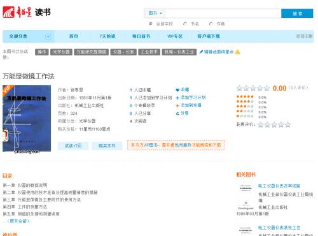Select the 全部字段 radio button

click(x=151, y=24)
